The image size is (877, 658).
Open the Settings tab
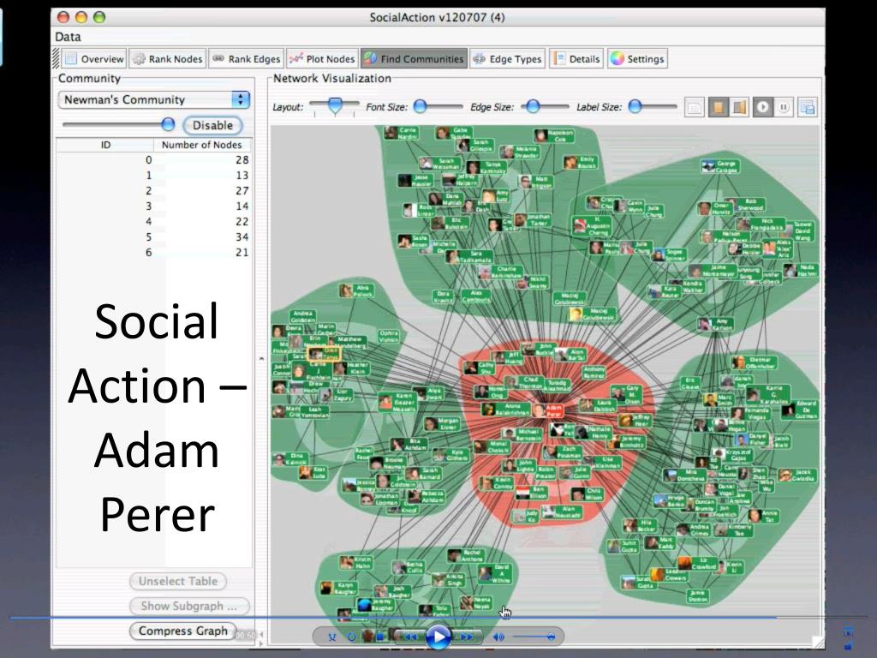[637, 59]
